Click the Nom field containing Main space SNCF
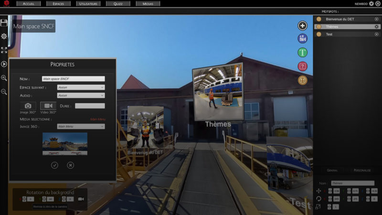The height and width of the screenshot is (215, 382). coord(74,79)
